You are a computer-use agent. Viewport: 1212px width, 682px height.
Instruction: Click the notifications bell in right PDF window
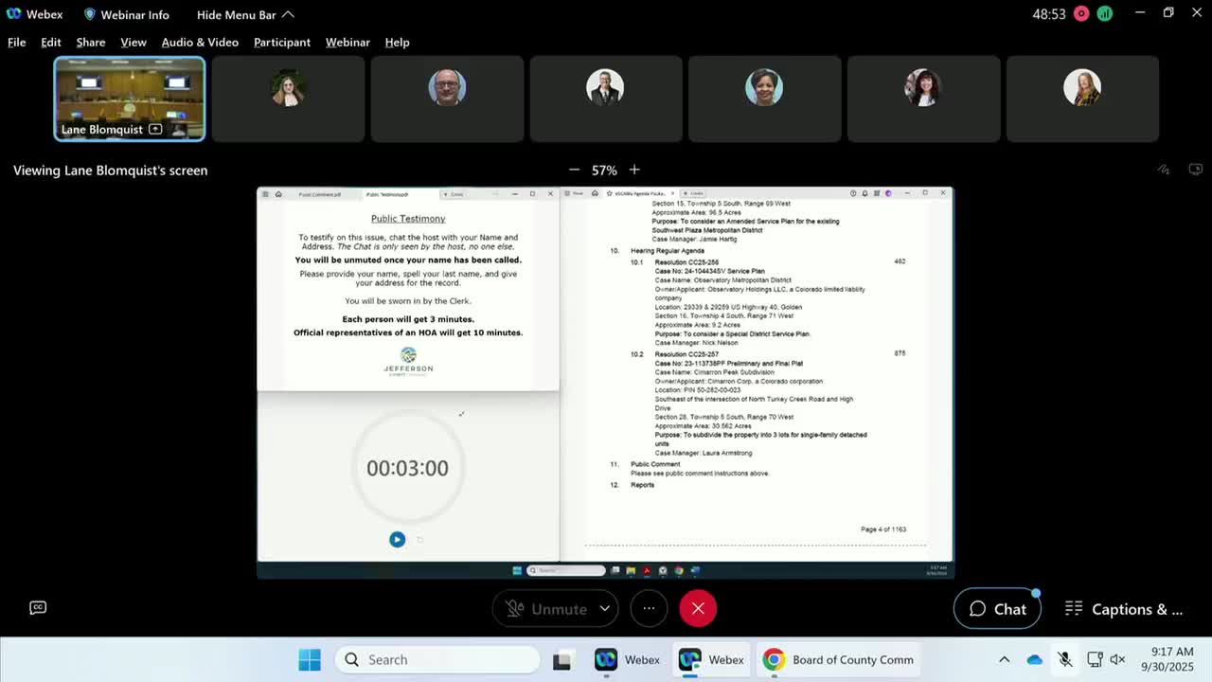[864, 193]
